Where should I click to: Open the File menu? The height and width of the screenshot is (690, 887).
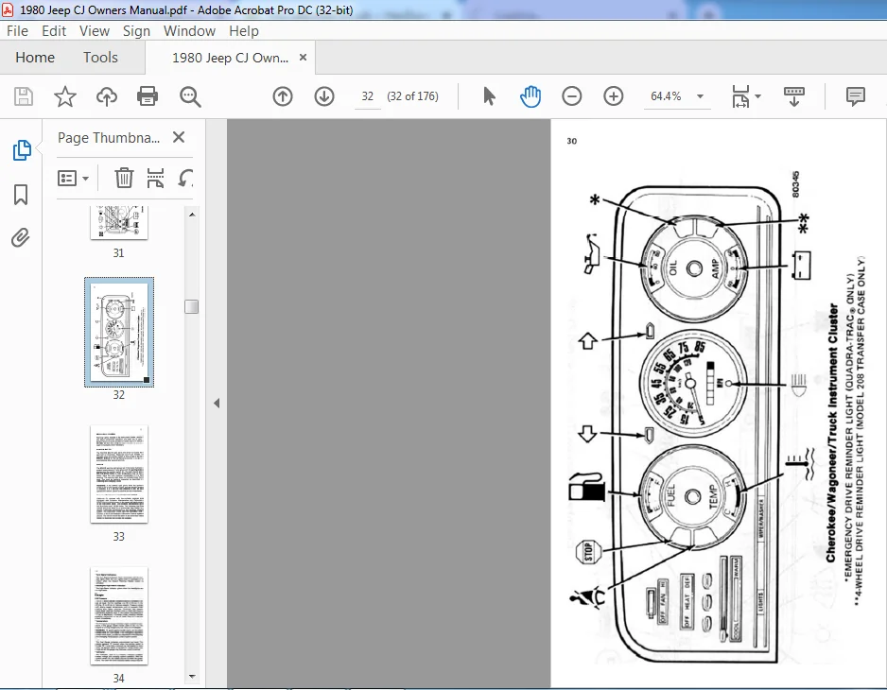coord(17,31)
